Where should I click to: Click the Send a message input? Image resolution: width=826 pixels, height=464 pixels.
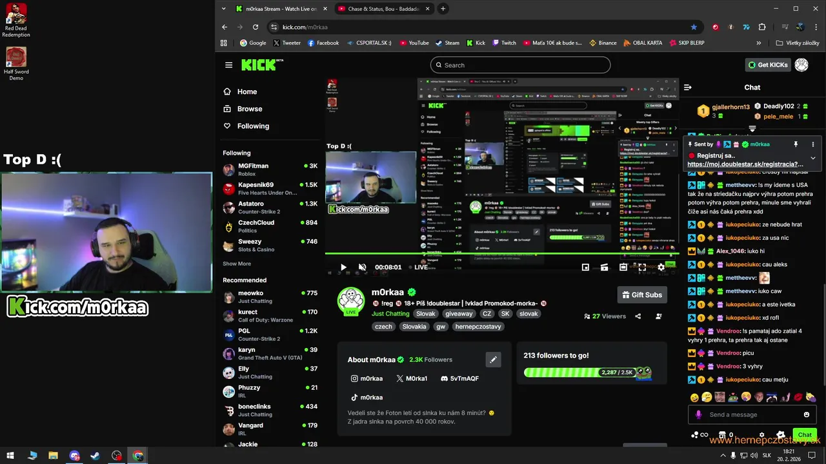click(752, 414)
